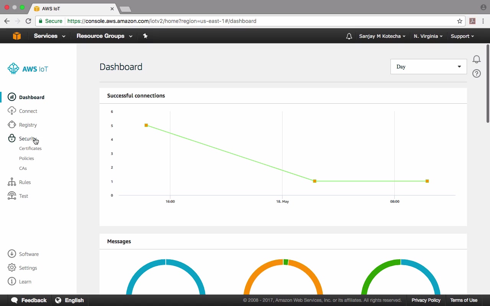
Task: Open Privacy Policy link
Action: (426, 300)
